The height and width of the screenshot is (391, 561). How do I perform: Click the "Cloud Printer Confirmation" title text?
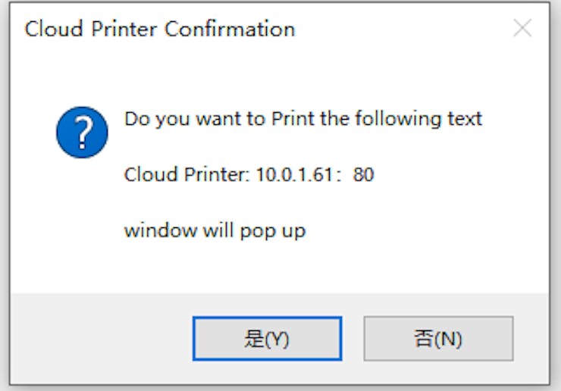click(159, 30)
